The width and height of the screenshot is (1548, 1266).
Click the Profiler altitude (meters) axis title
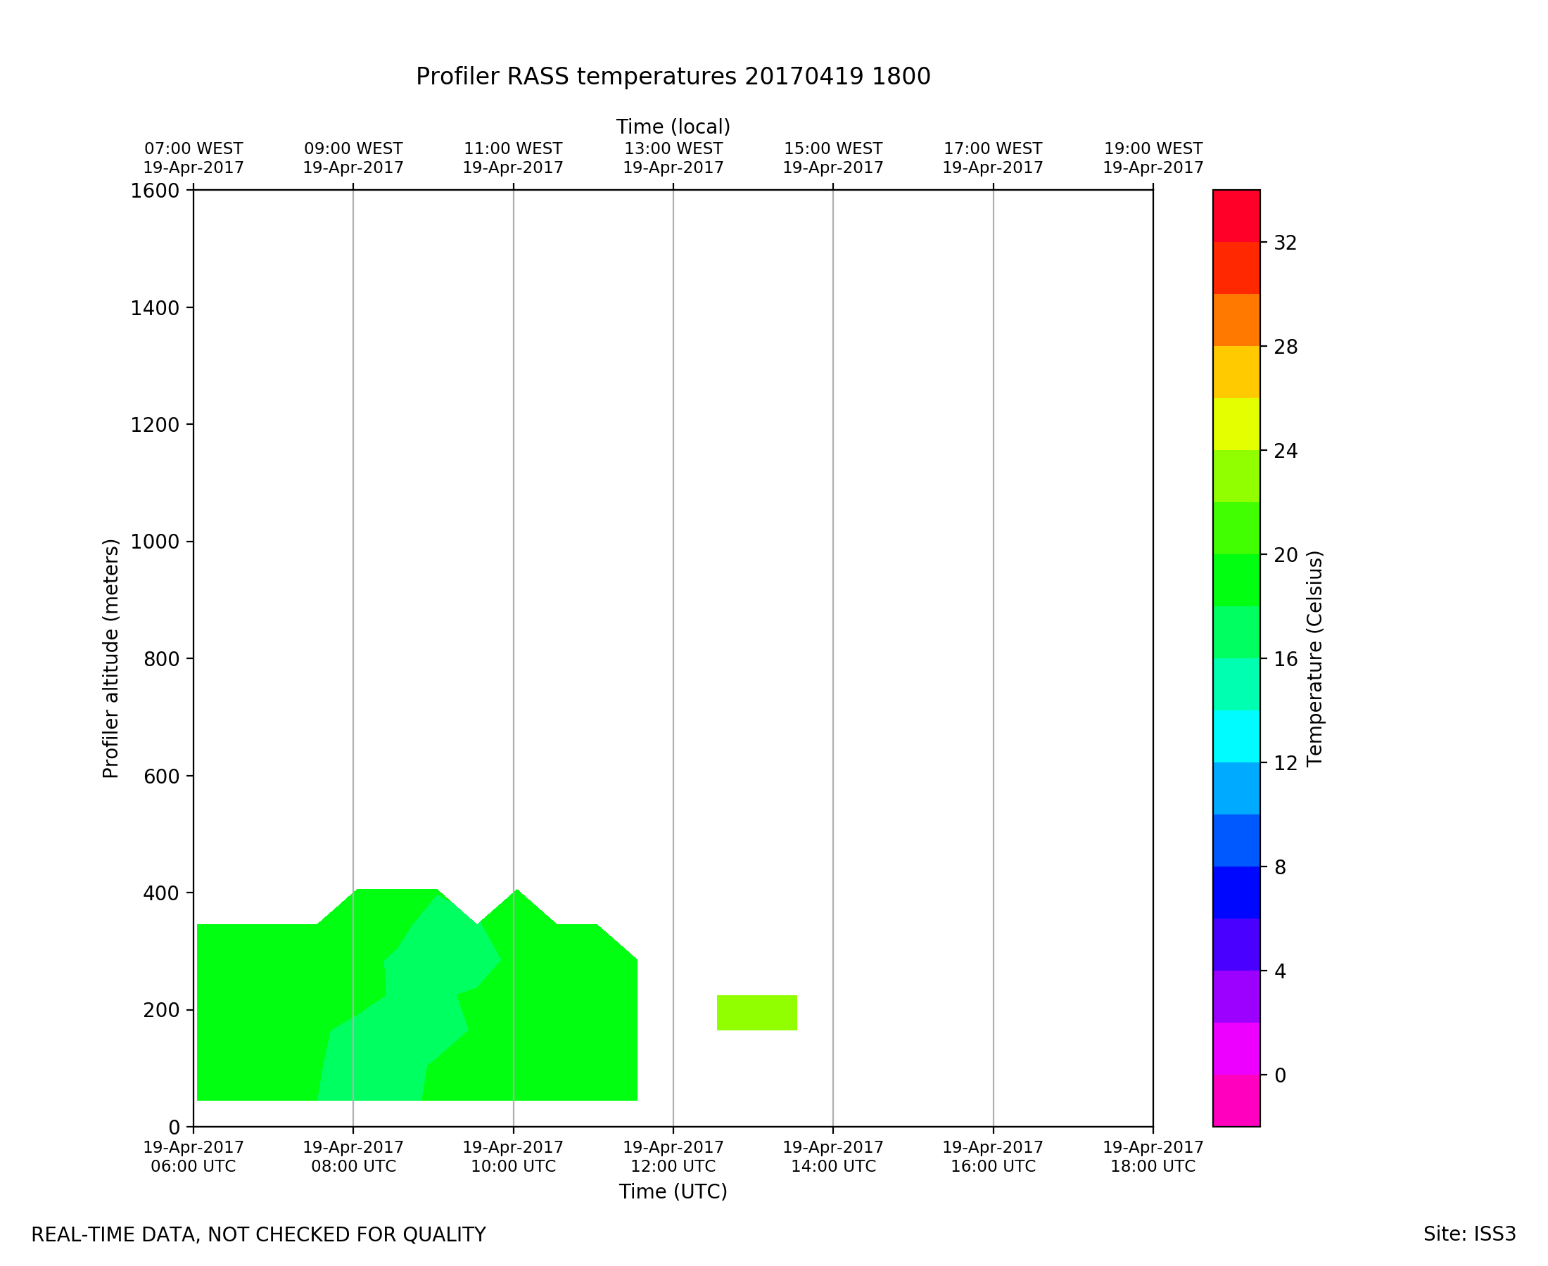[110, 658]
